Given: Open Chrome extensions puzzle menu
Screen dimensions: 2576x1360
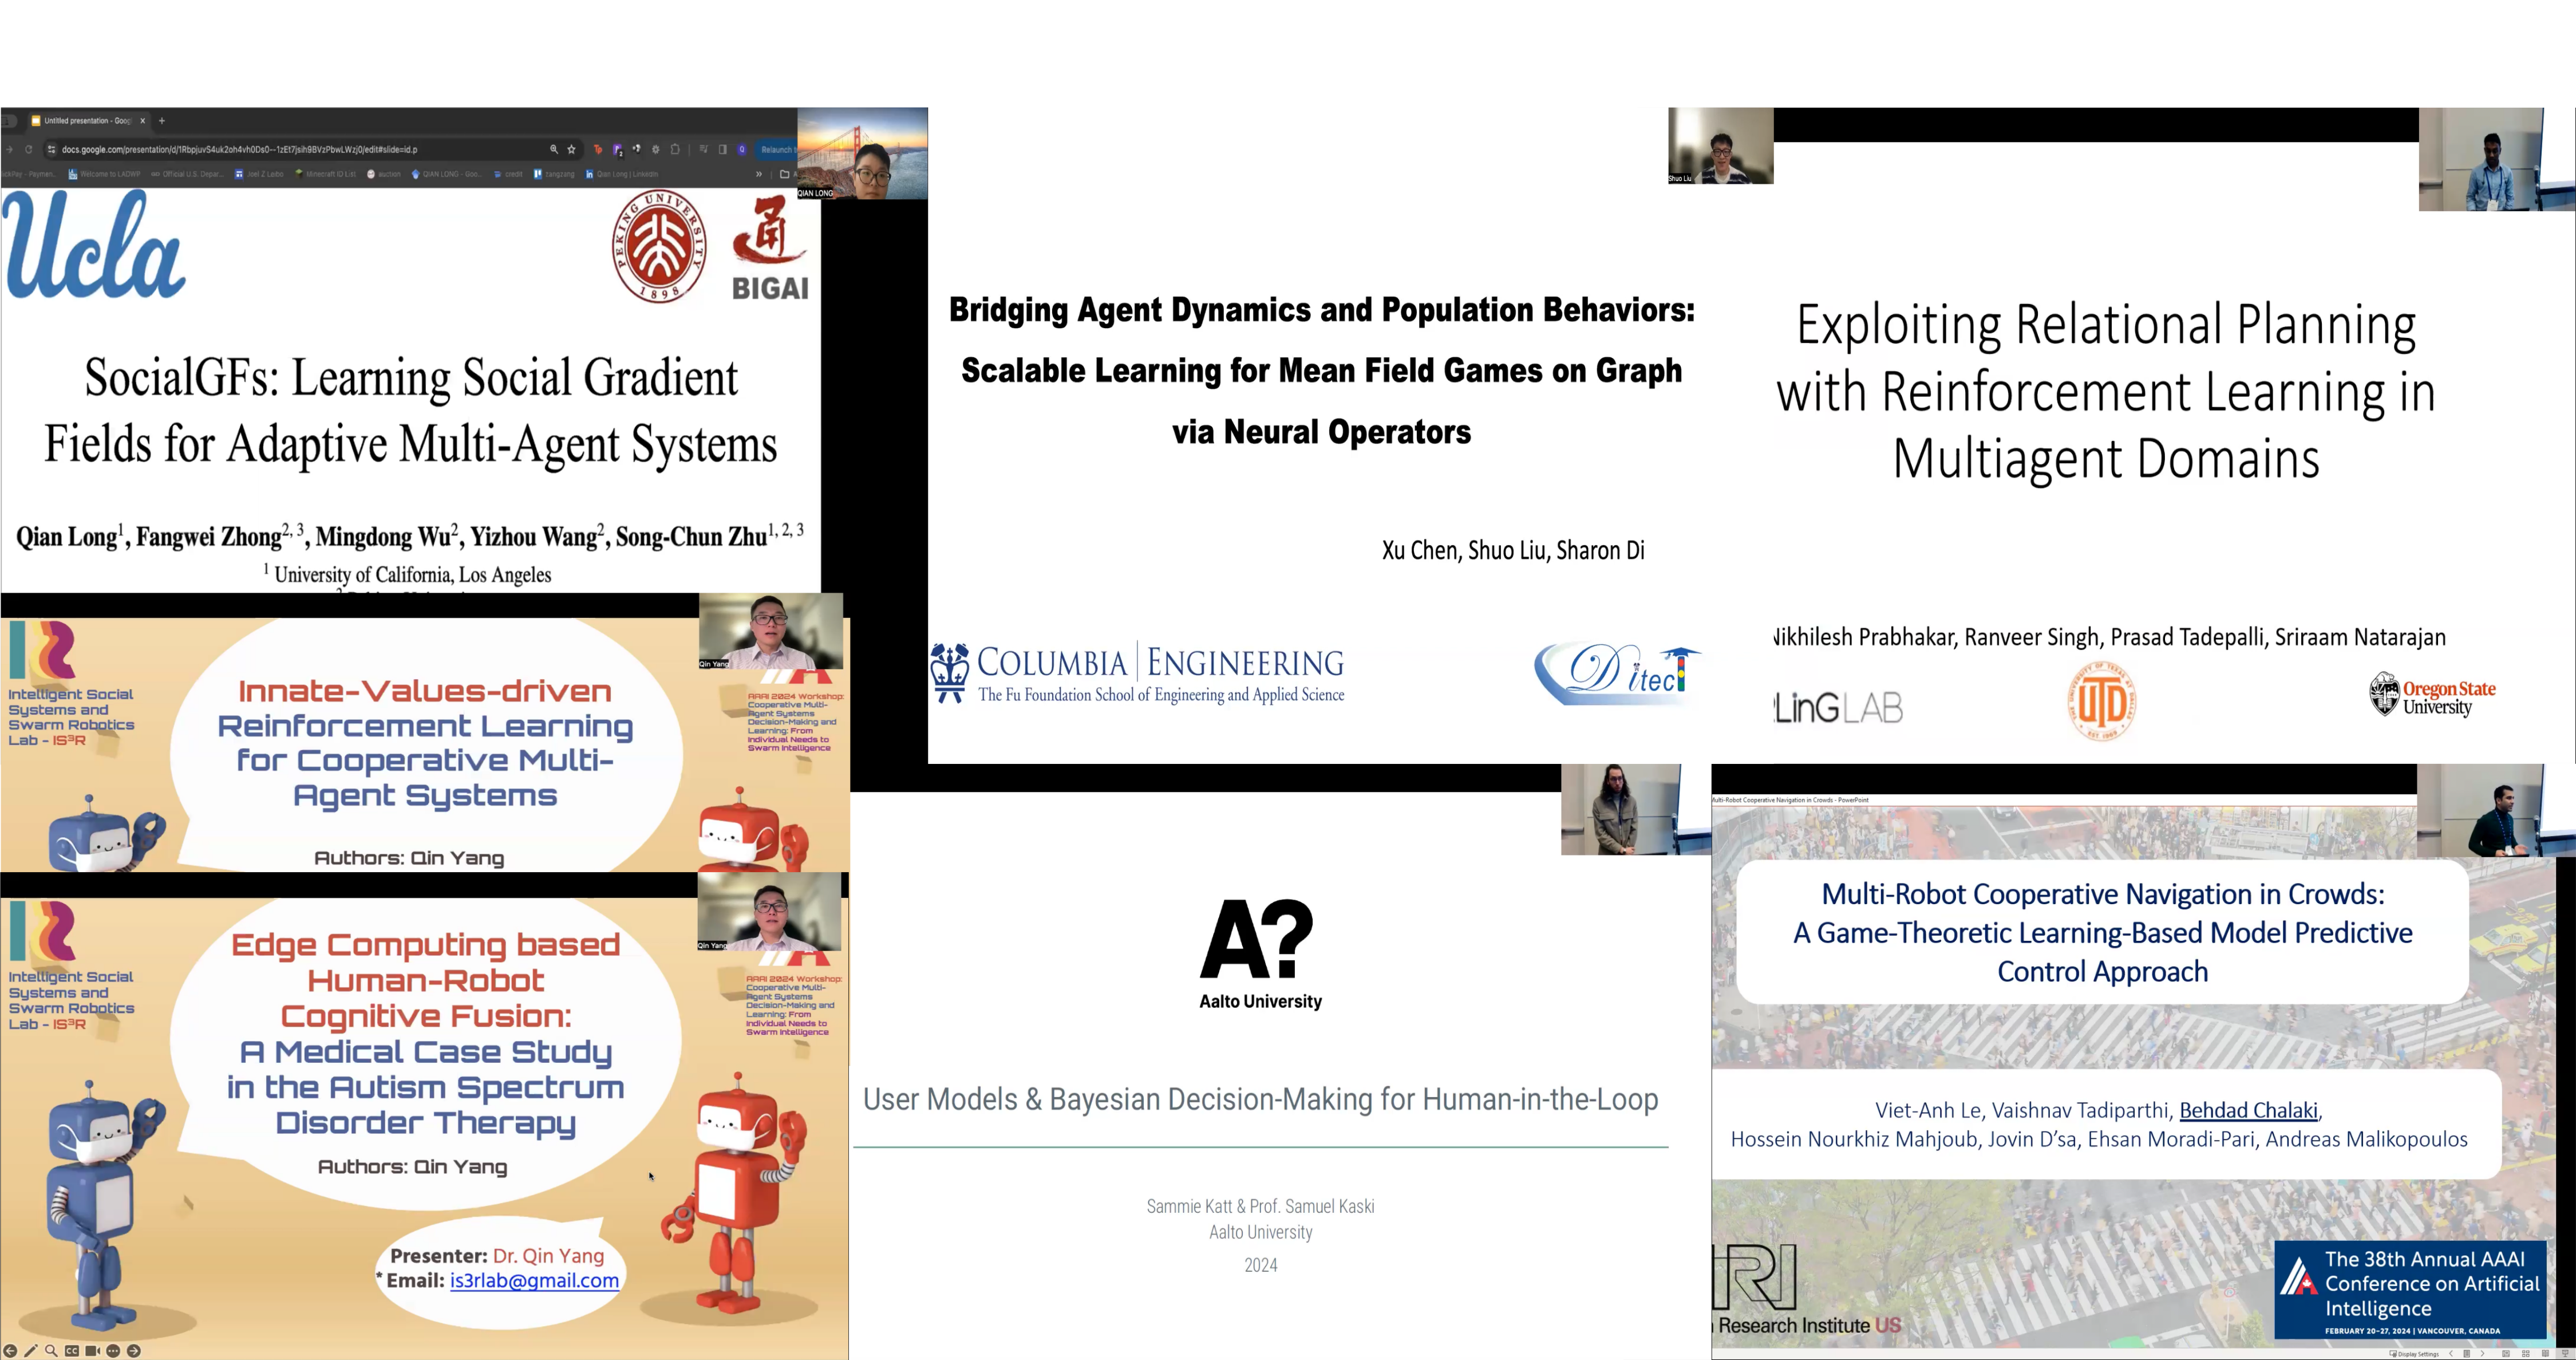Looking at the screenshot, I should click(675, 150).
